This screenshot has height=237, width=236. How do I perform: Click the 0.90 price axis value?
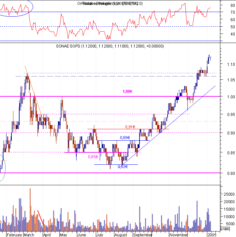231,133
